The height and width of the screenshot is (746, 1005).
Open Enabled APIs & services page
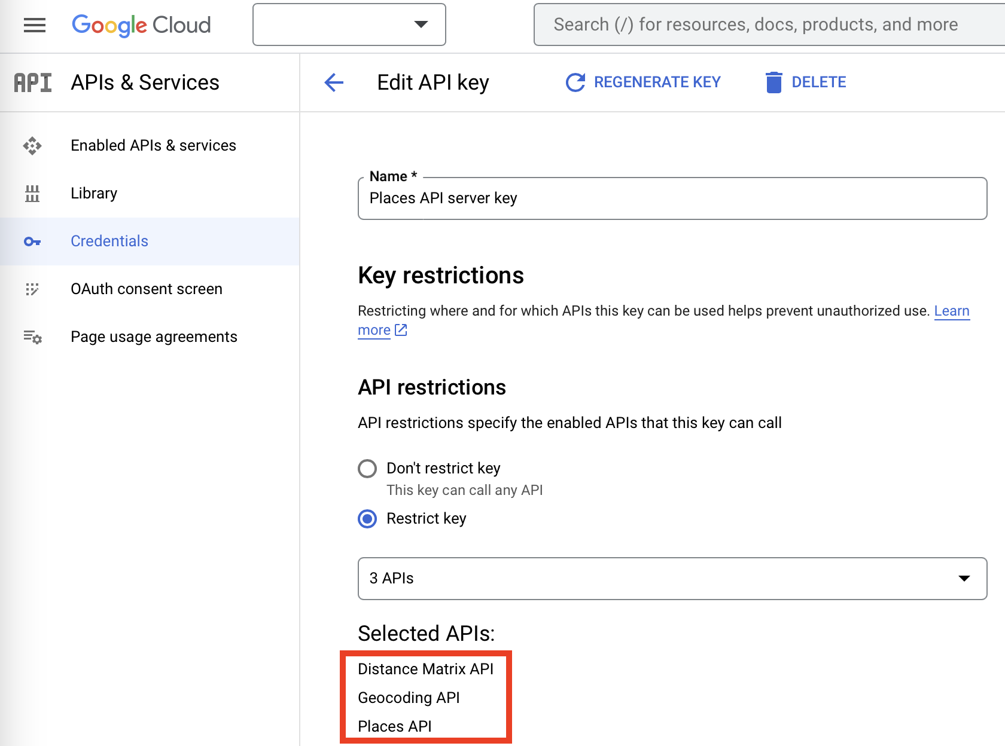click(153, 145)
